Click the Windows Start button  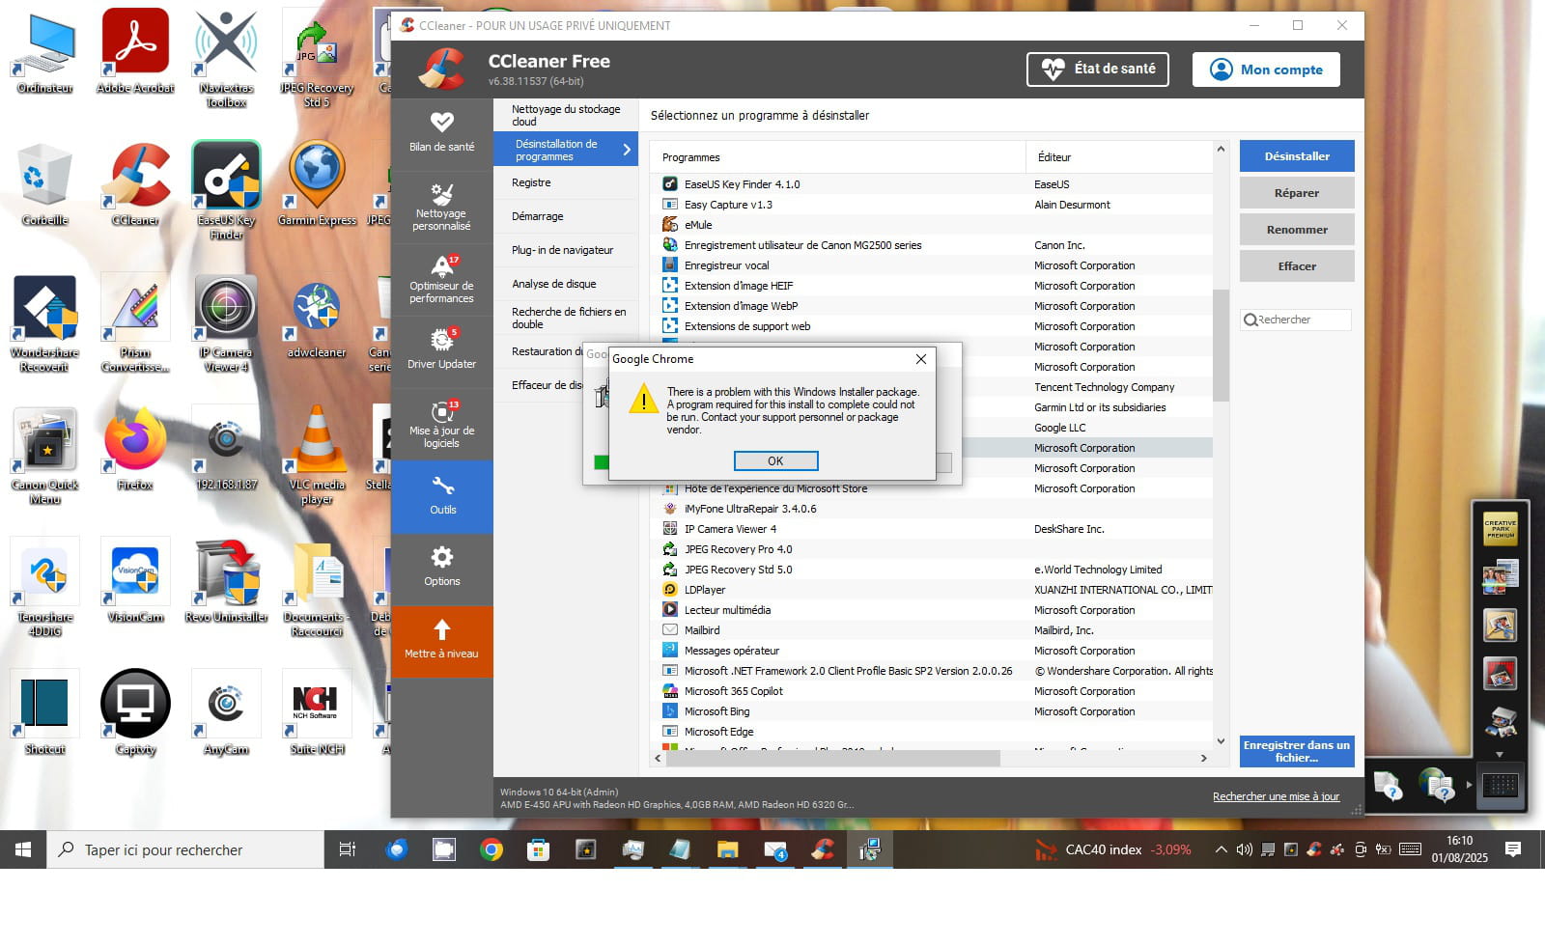click(23, 849)
